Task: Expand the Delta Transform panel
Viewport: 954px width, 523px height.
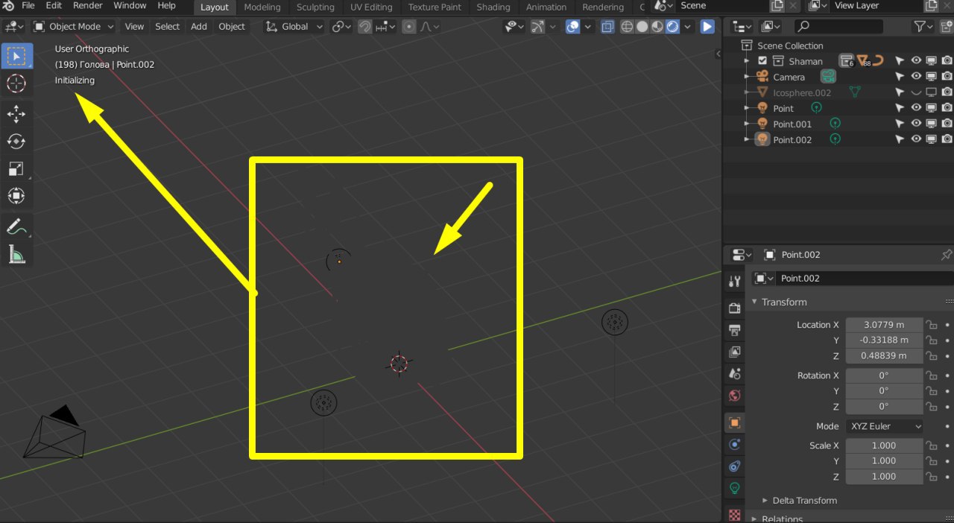Action: (800, 501)
